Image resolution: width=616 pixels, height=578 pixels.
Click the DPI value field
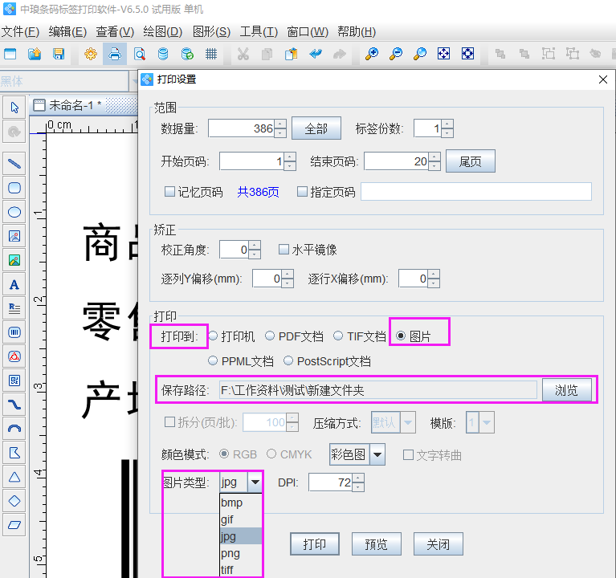click(x=330, y=482)
